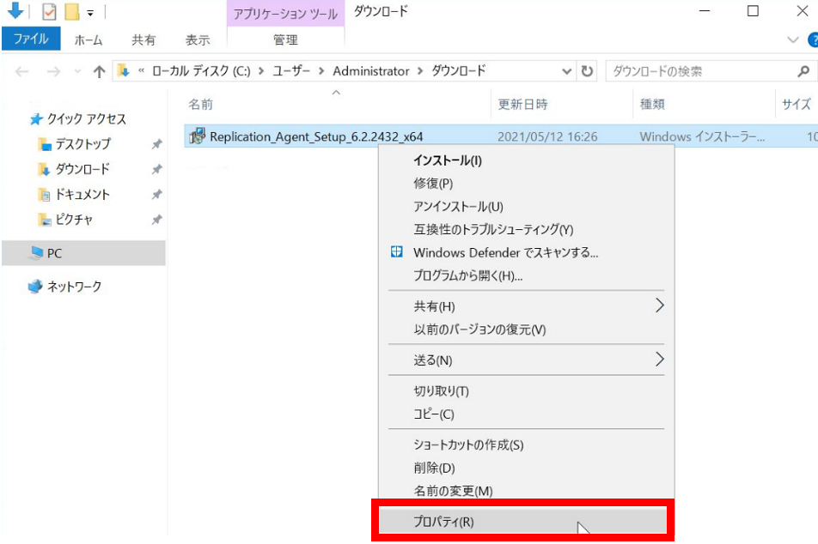Click the date 2021/05/12 16:26 cell

[547, 136]
